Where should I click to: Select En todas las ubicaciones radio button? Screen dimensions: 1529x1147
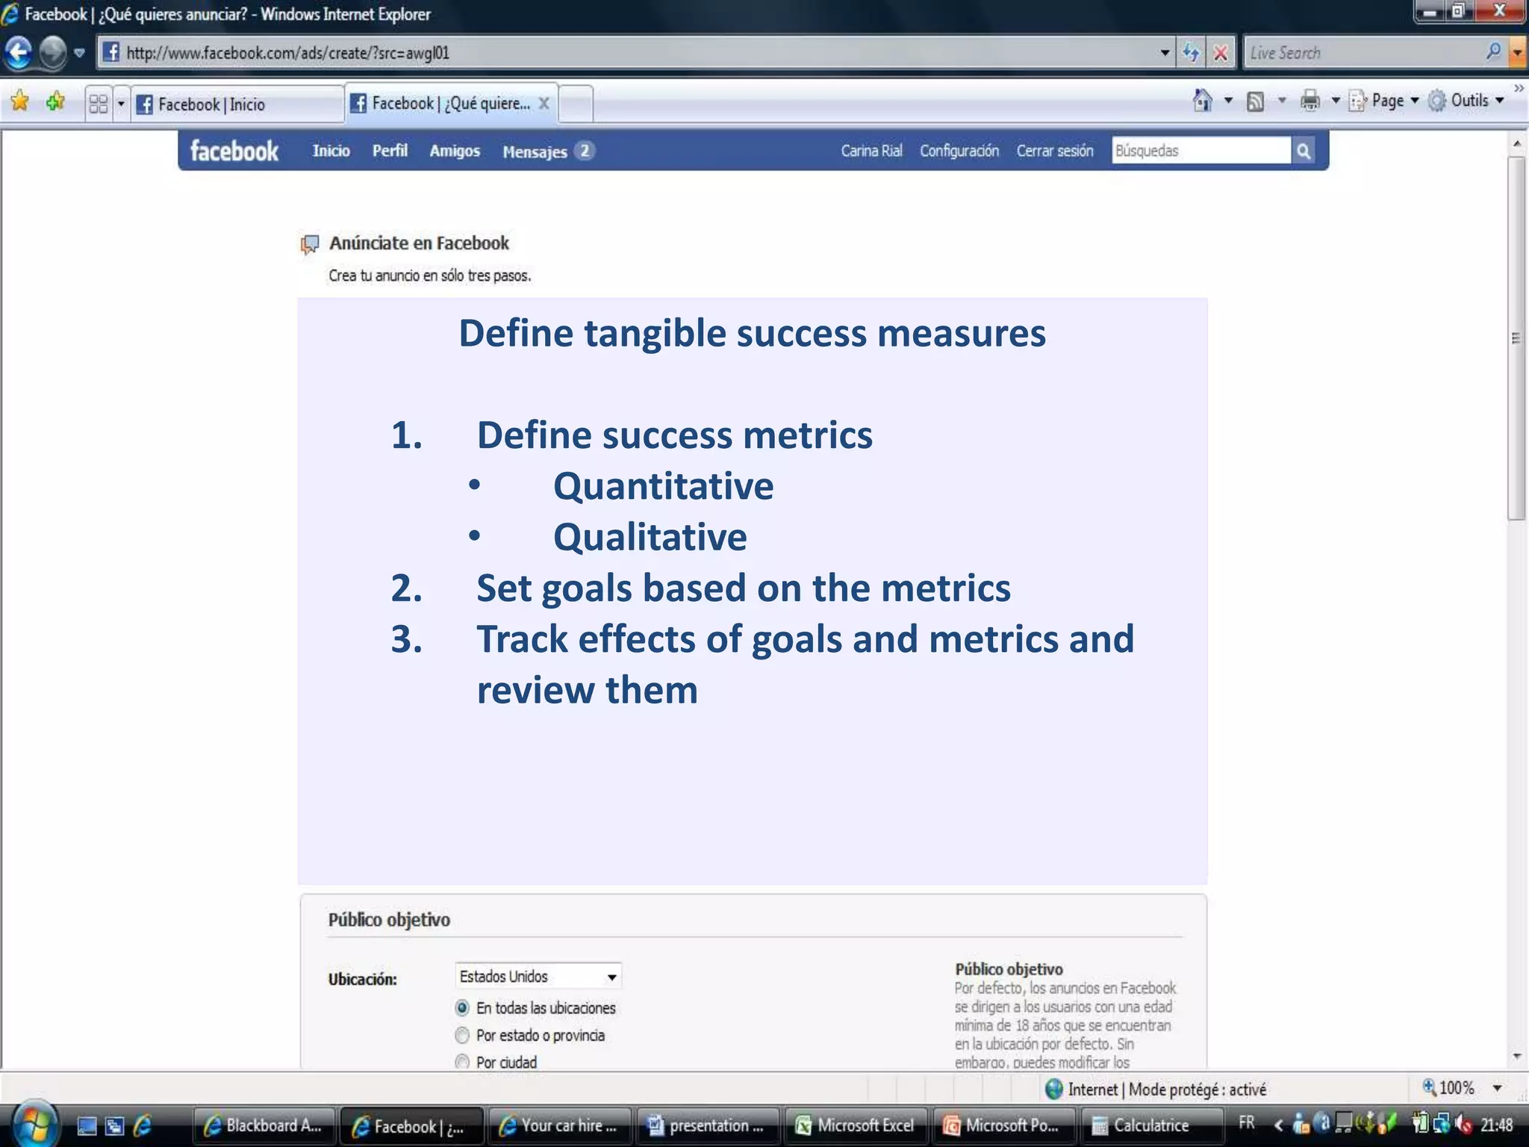pos(462,1008)
